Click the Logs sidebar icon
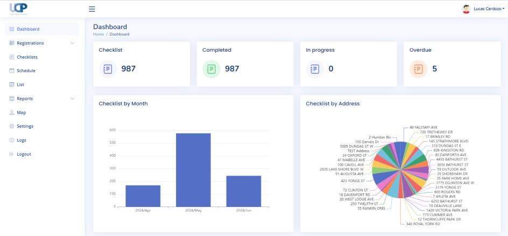508x236 pixels. [12, 140]
